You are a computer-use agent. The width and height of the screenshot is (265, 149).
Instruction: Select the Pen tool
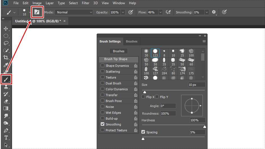tap(6, 130)
